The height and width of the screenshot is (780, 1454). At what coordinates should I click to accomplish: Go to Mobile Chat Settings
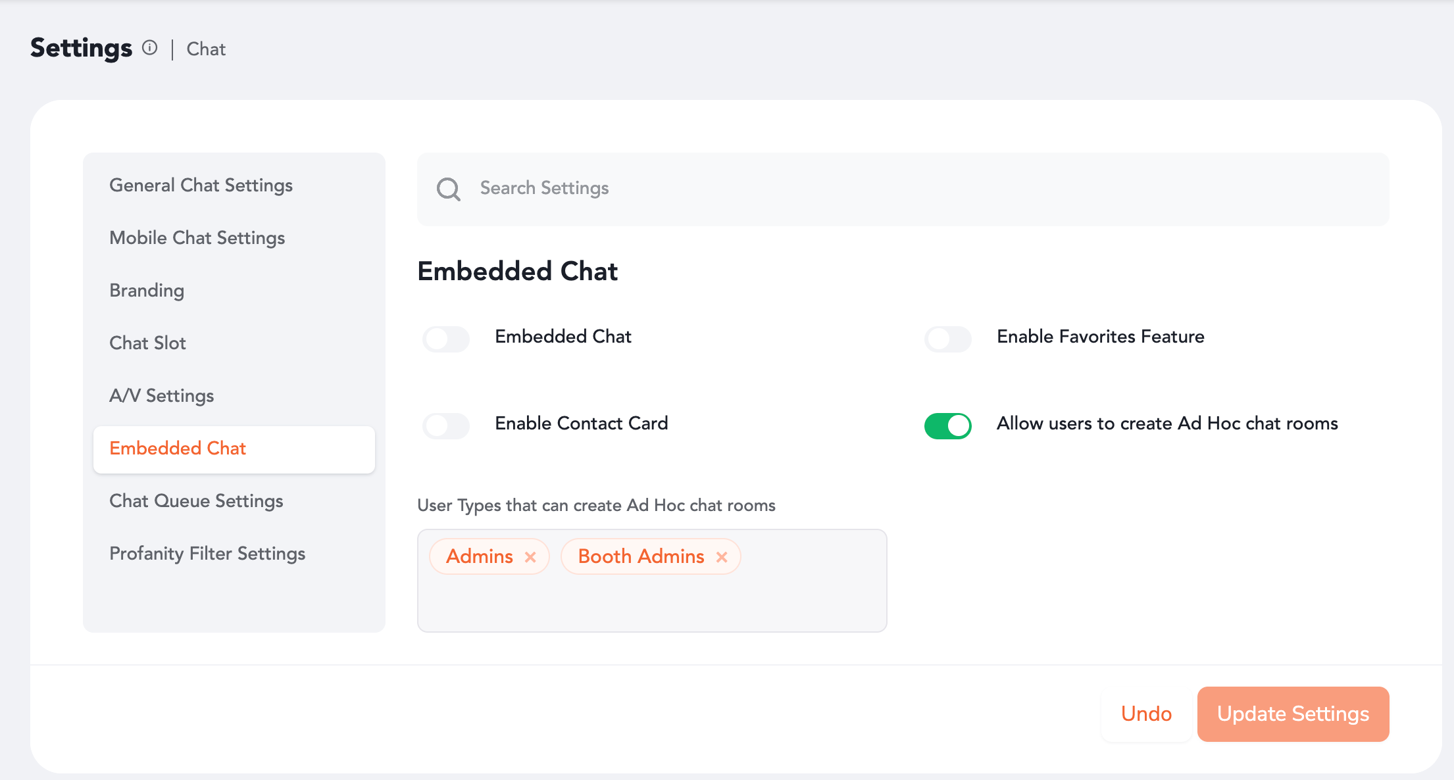[197, 238]
